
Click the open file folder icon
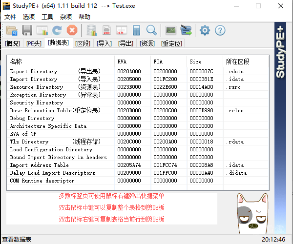click(x=12, y=30)
